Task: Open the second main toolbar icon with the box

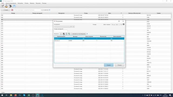Action: point(6,6)
